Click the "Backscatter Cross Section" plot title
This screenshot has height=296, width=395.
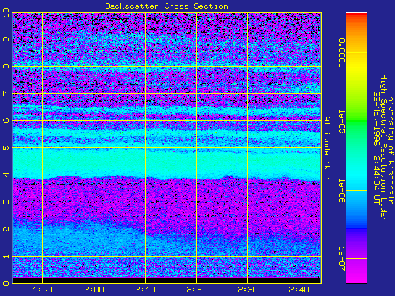167,6
